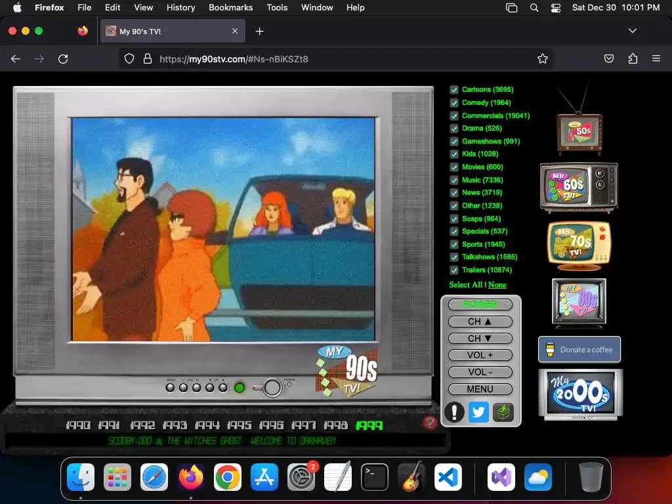Viewport: 672px width, 504px height.
Task: Launch GarageBand from the Dock
Action: 411,477
